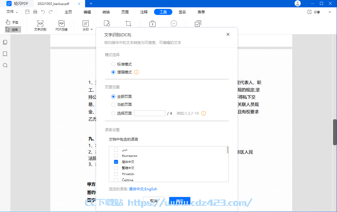Switch to the 签名 tab
Image resolution: width=337 pixels, height=212 pixels.
[x=182, y=12]
